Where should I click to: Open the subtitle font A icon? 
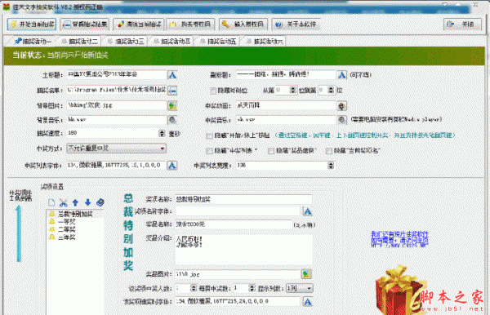(x=341, y=75)
